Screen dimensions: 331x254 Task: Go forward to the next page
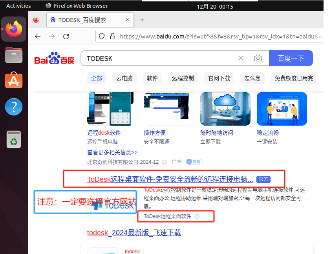(x=52, y=37)
